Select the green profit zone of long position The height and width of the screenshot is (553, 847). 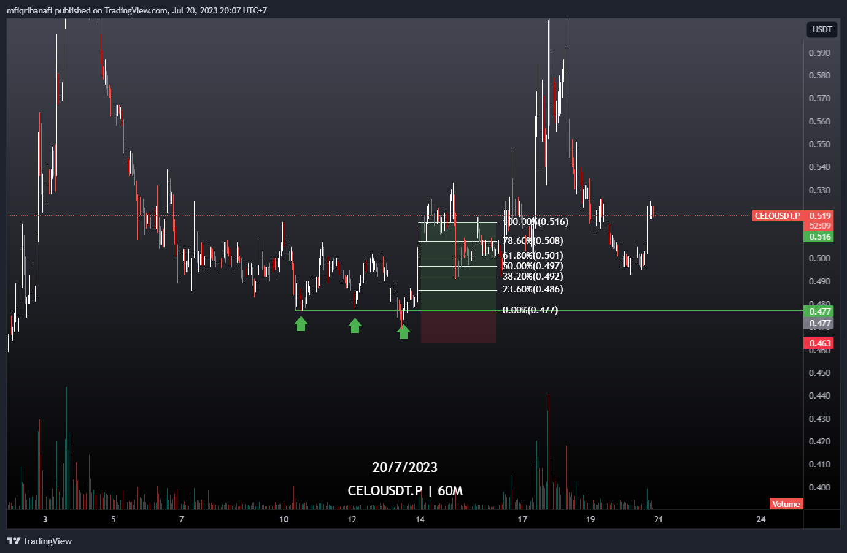[458, 266]
